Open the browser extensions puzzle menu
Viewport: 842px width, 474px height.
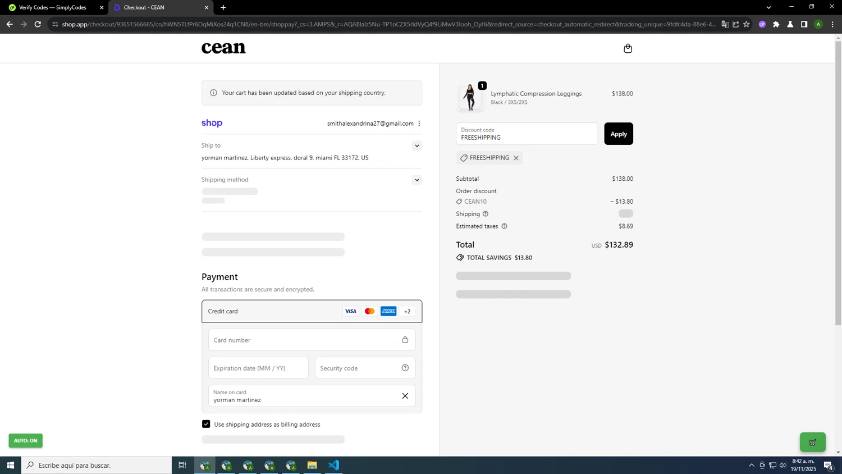[x=776, y=24]
